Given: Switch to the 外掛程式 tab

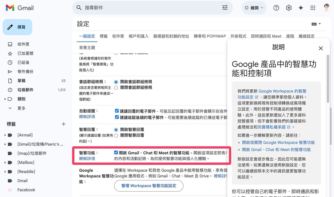Looking at the screenshot, I should point(238,36).
